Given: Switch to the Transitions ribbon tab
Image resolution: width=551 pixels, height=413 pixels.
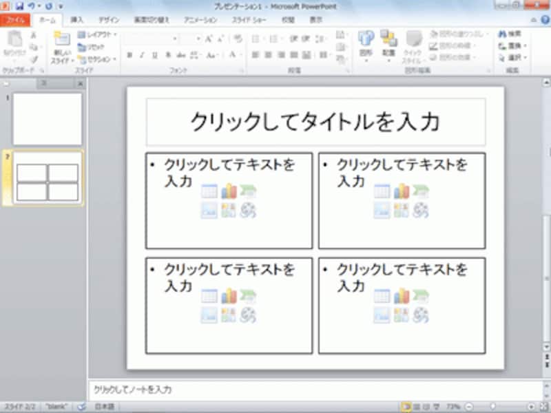Looking at the screenshot, I should click(x=152, y=20).
